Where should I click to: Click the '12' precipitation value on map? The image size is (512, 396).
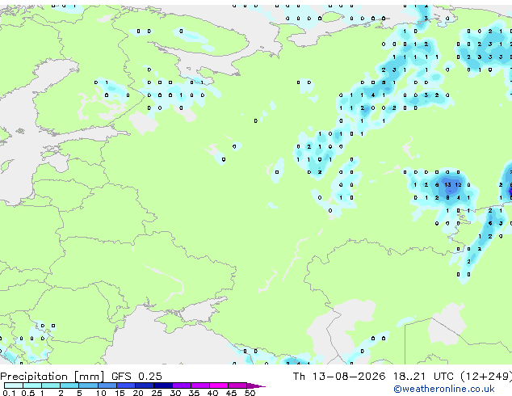[x=458, y=185]
